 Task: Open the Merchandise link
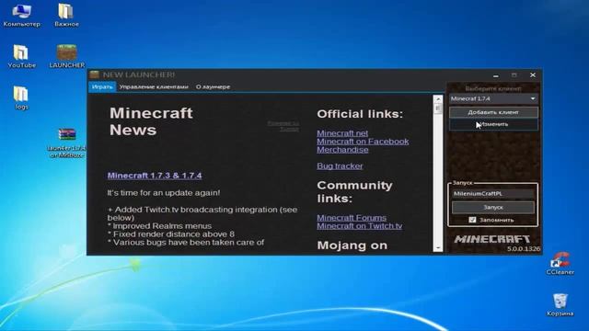coord(342,150)
